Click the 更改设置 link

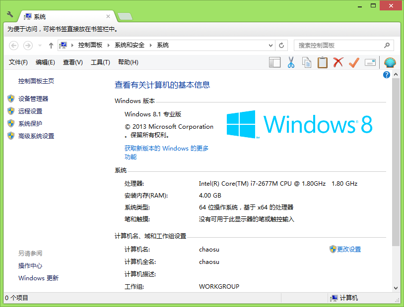click(x=349, y=249)
